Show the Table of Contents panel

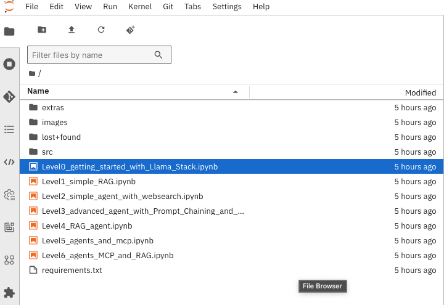tap(9, 129)
